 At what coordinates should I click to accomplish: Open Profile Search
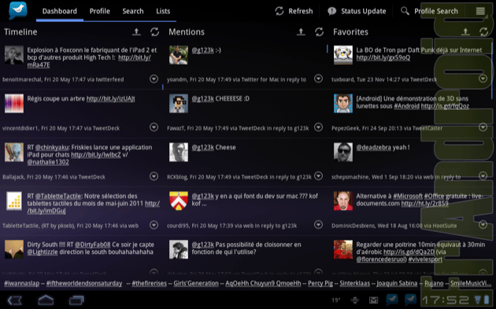pyautogui.click(x=430, y=11)
